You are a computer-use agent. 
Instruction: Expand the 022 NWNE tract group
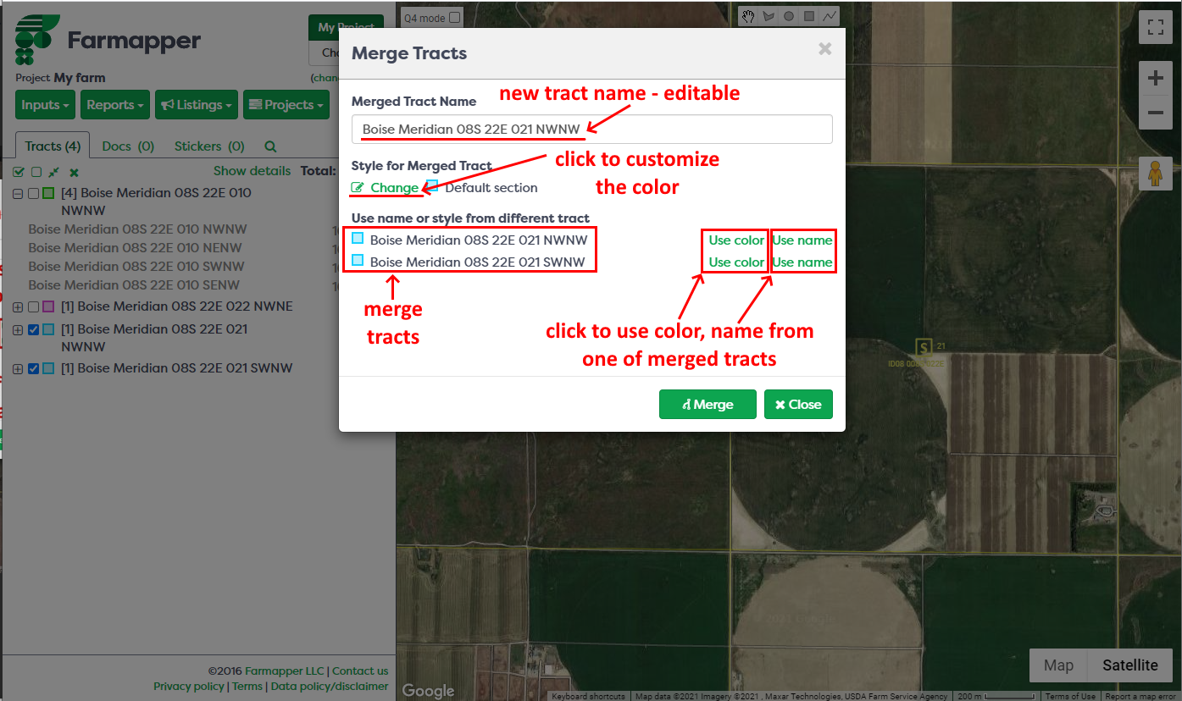(x=18, y=306)
